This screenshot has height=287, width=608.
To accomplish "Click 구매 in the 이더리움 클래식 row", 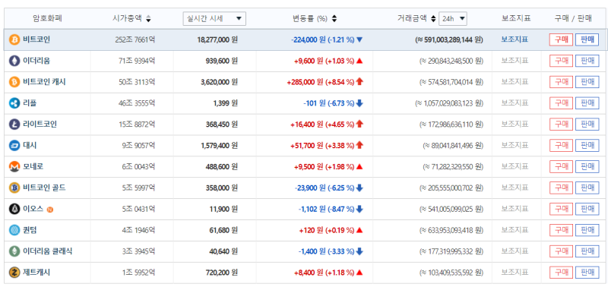I will click(561, 251).
